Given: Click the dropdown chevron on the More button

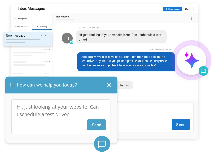Looking at the screenshot, I should (x=191, y=9).
